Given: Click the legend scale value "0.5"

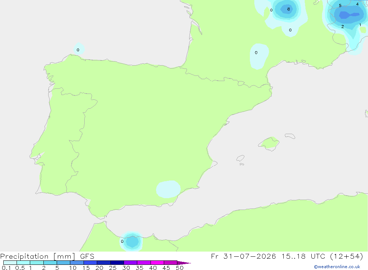Looking at the screenshot, I should pos(20,268).
